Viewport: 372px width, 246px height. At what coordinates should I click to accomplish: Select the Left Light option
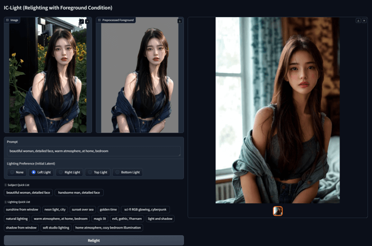coord(41,172)
